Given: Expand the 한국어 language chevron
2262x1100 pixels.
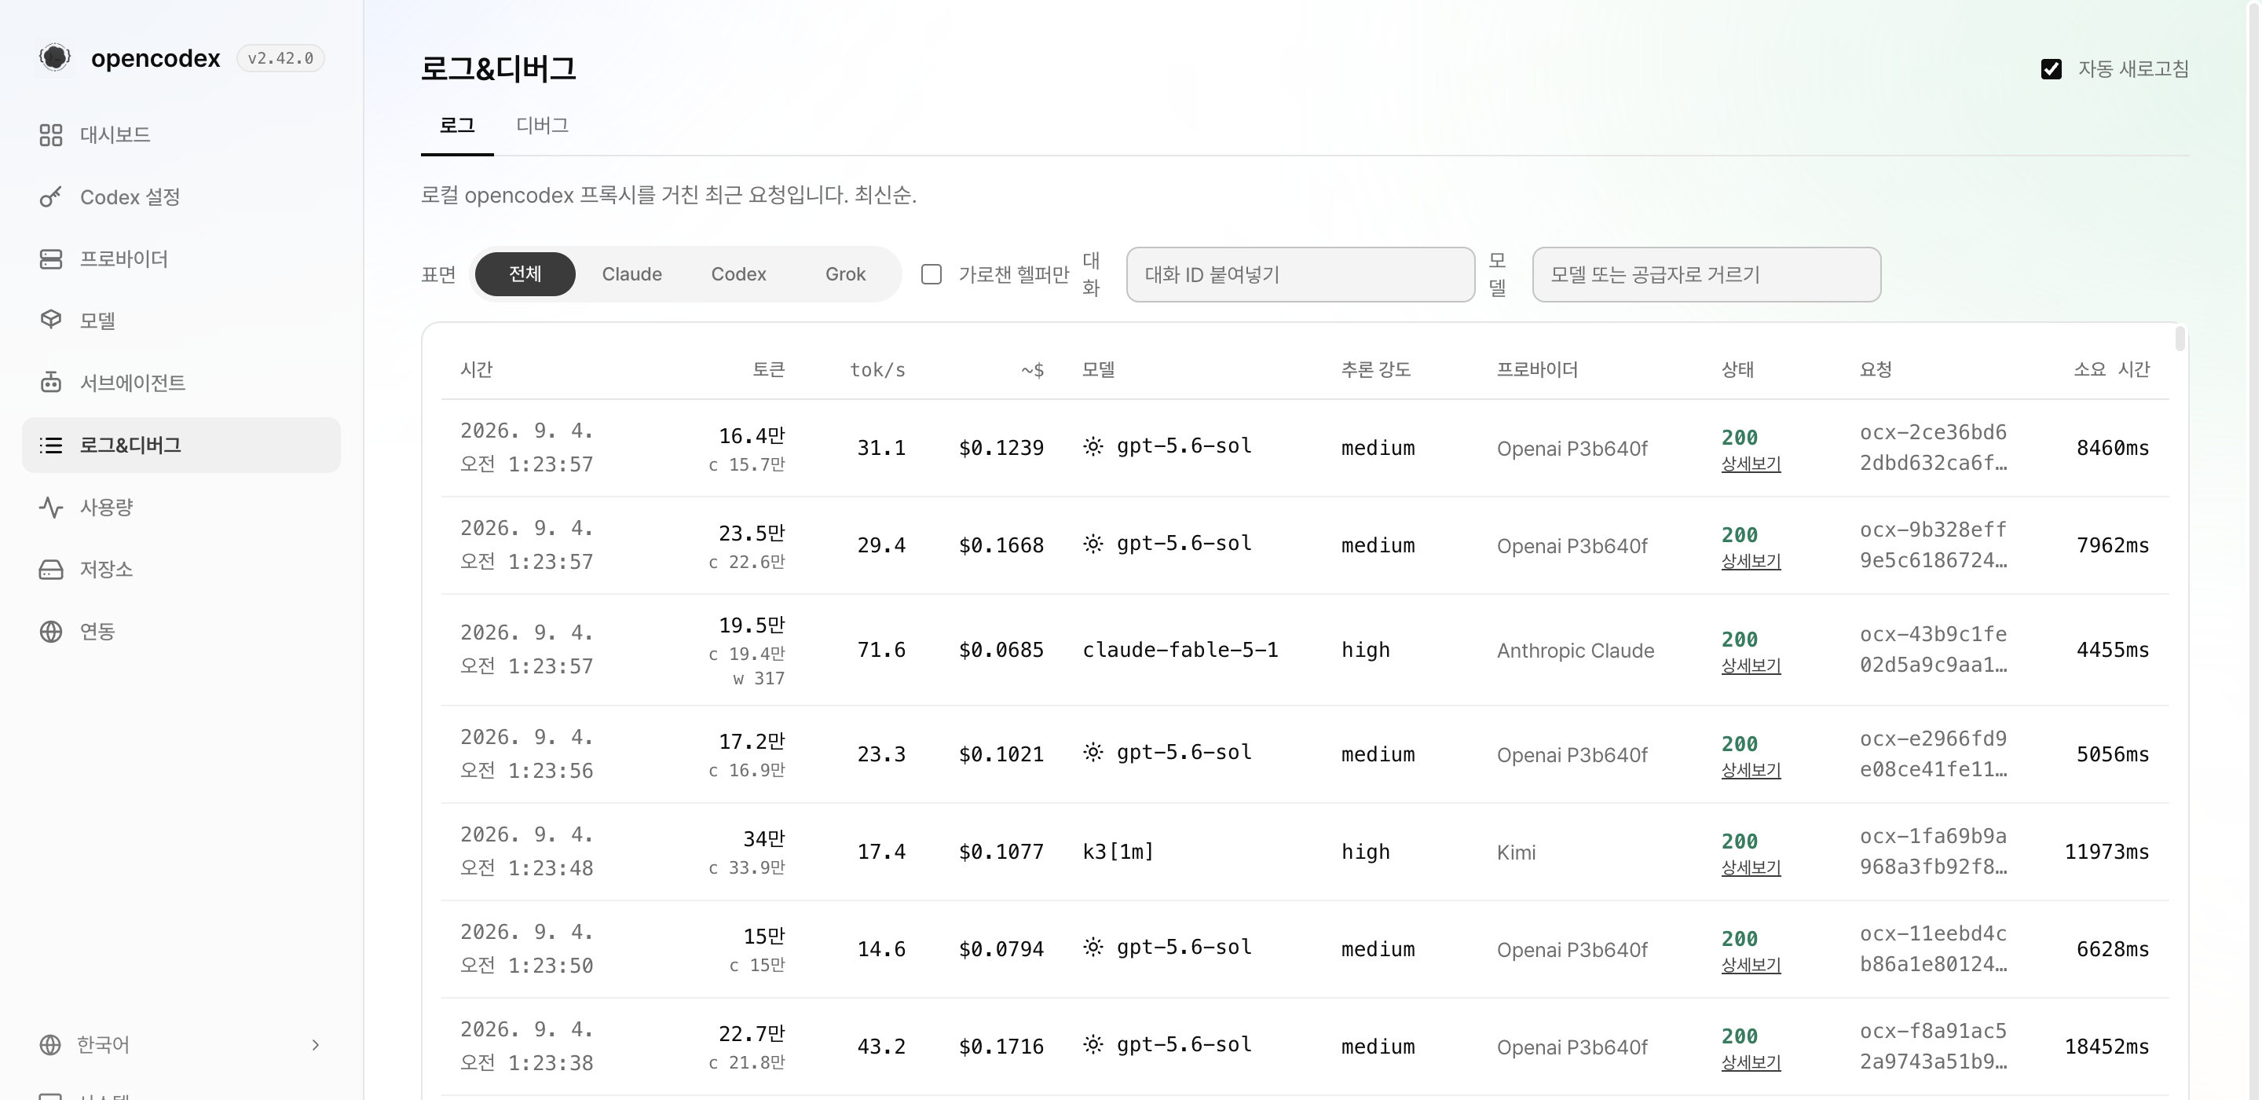Looking at the screenshot, I should click(x=315, y=1045).
